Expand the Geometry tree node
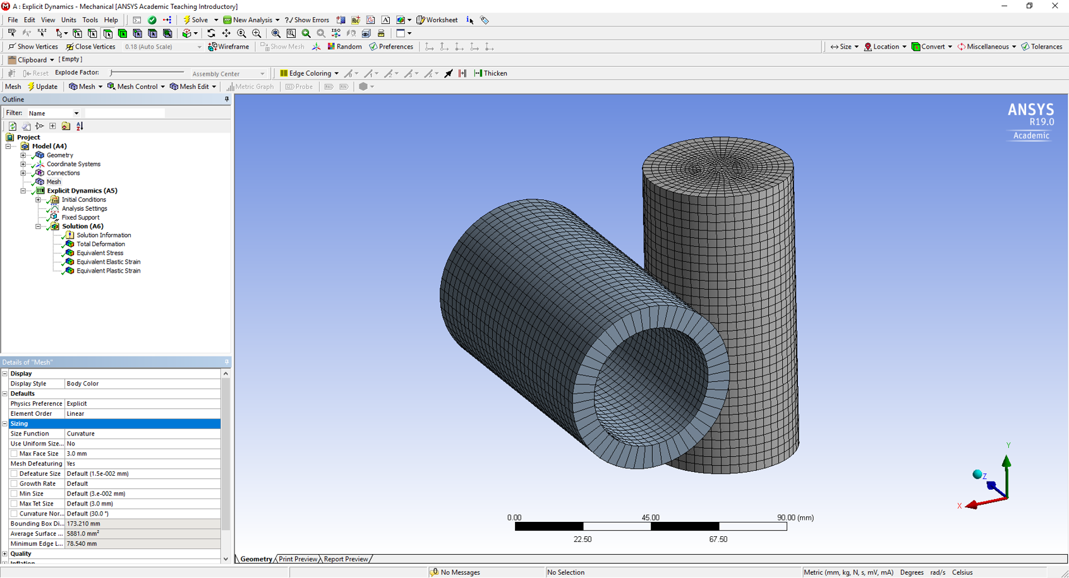 click(23, 155)
